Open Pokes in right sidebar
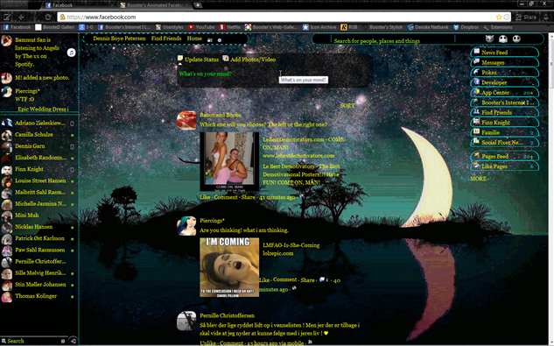 tap(504, 72)
